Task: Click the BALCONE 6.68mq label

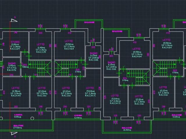Action: pos(176,116)
